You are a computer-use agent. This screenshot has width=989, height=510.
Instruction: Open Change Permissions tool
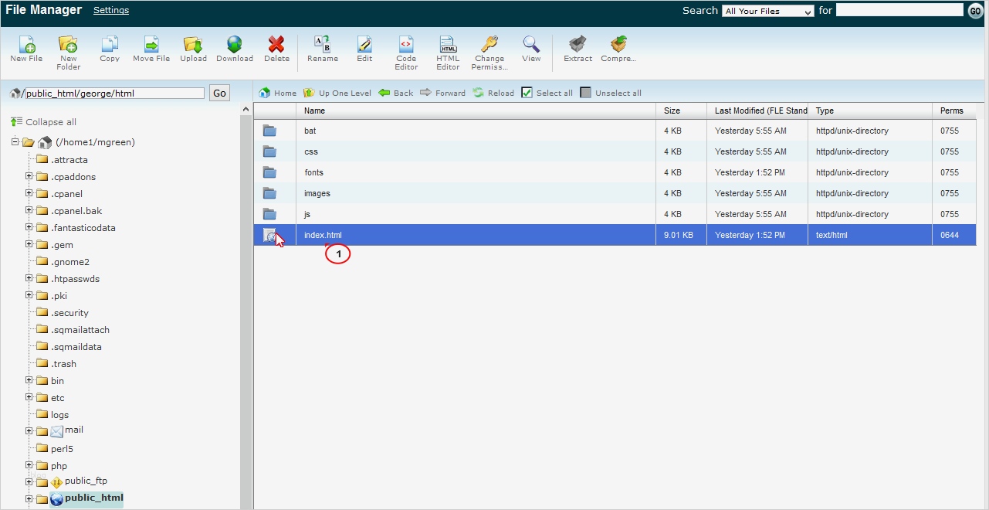point(489,53)
